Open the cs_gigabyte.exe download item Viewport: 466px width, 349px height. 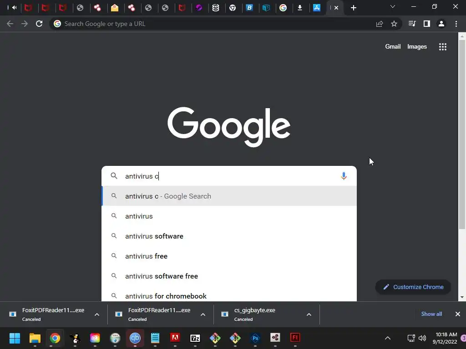255,314
